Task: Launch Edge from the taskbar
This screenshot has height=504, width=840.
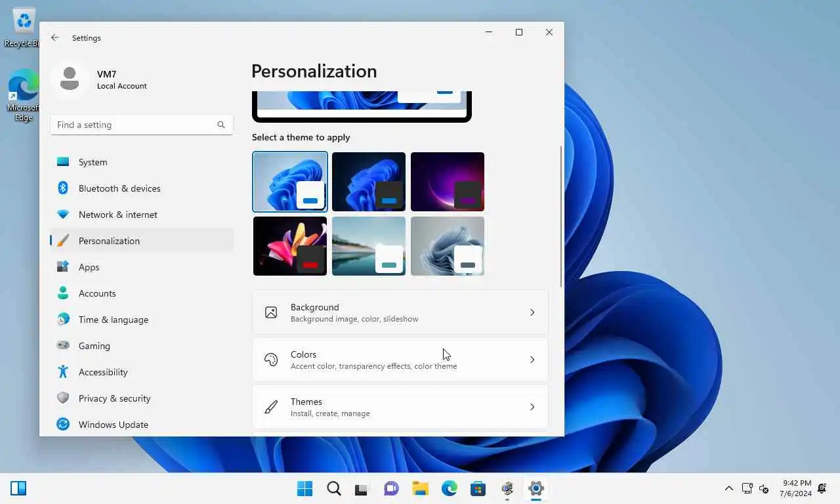Action: click(x=449, y=488)
